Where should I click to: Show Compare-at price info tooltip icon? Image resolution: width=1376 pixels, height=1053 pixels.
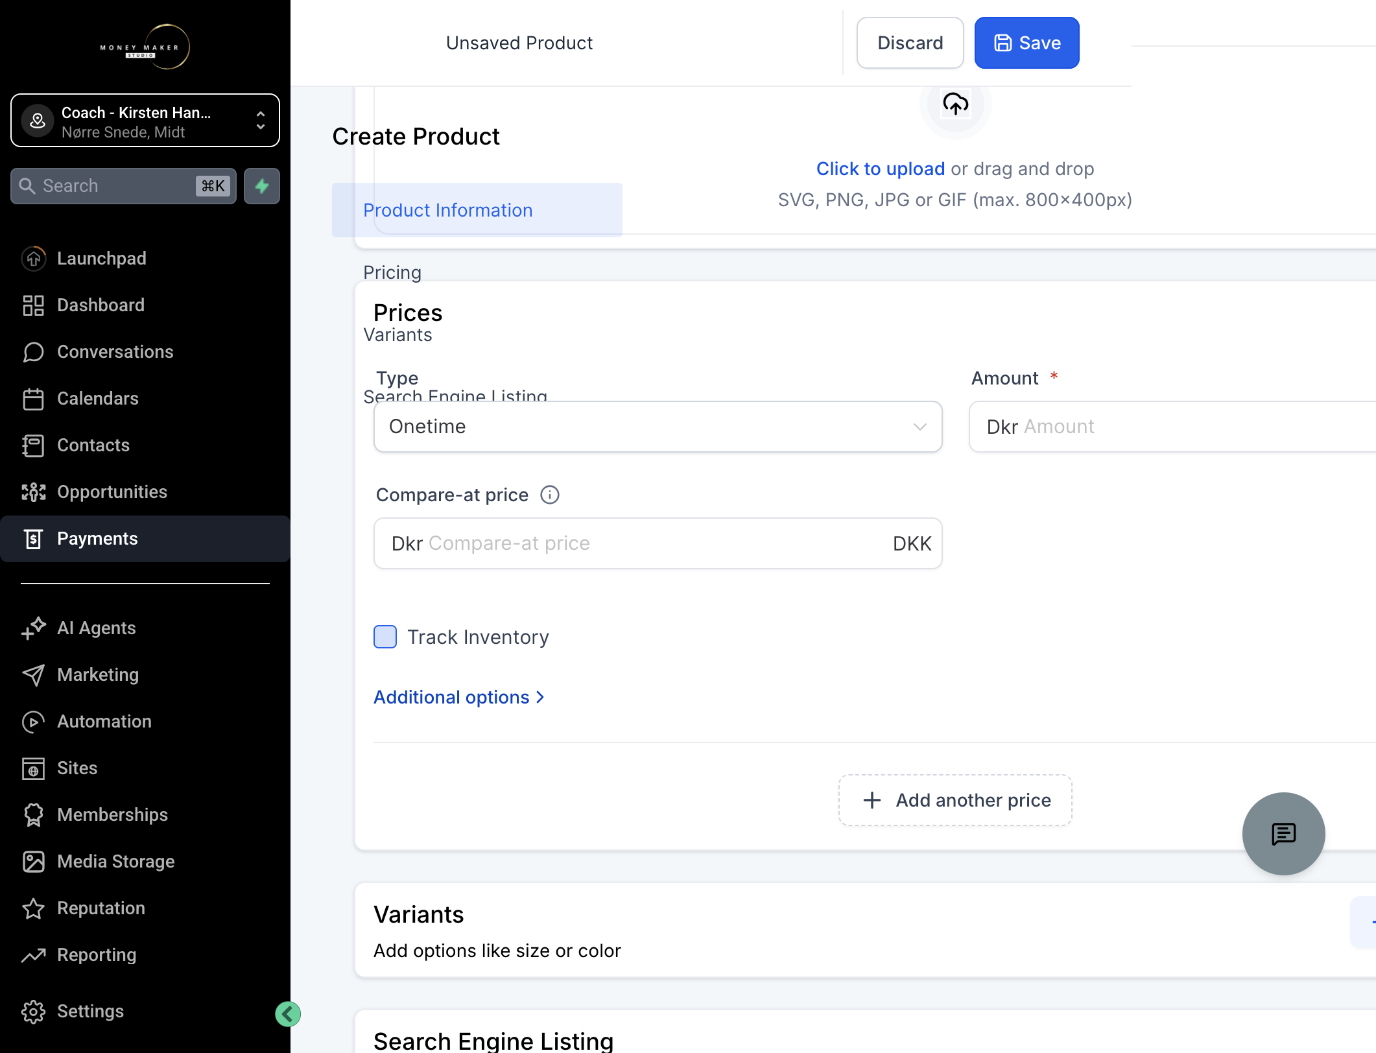(550, 495)
